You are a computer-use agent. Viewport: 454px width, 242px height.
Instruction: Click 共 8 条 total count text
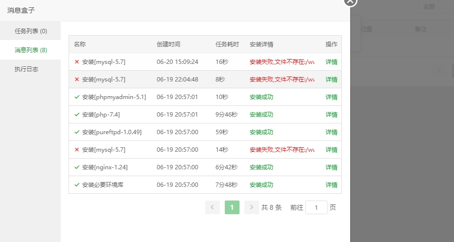coord(271,207)
